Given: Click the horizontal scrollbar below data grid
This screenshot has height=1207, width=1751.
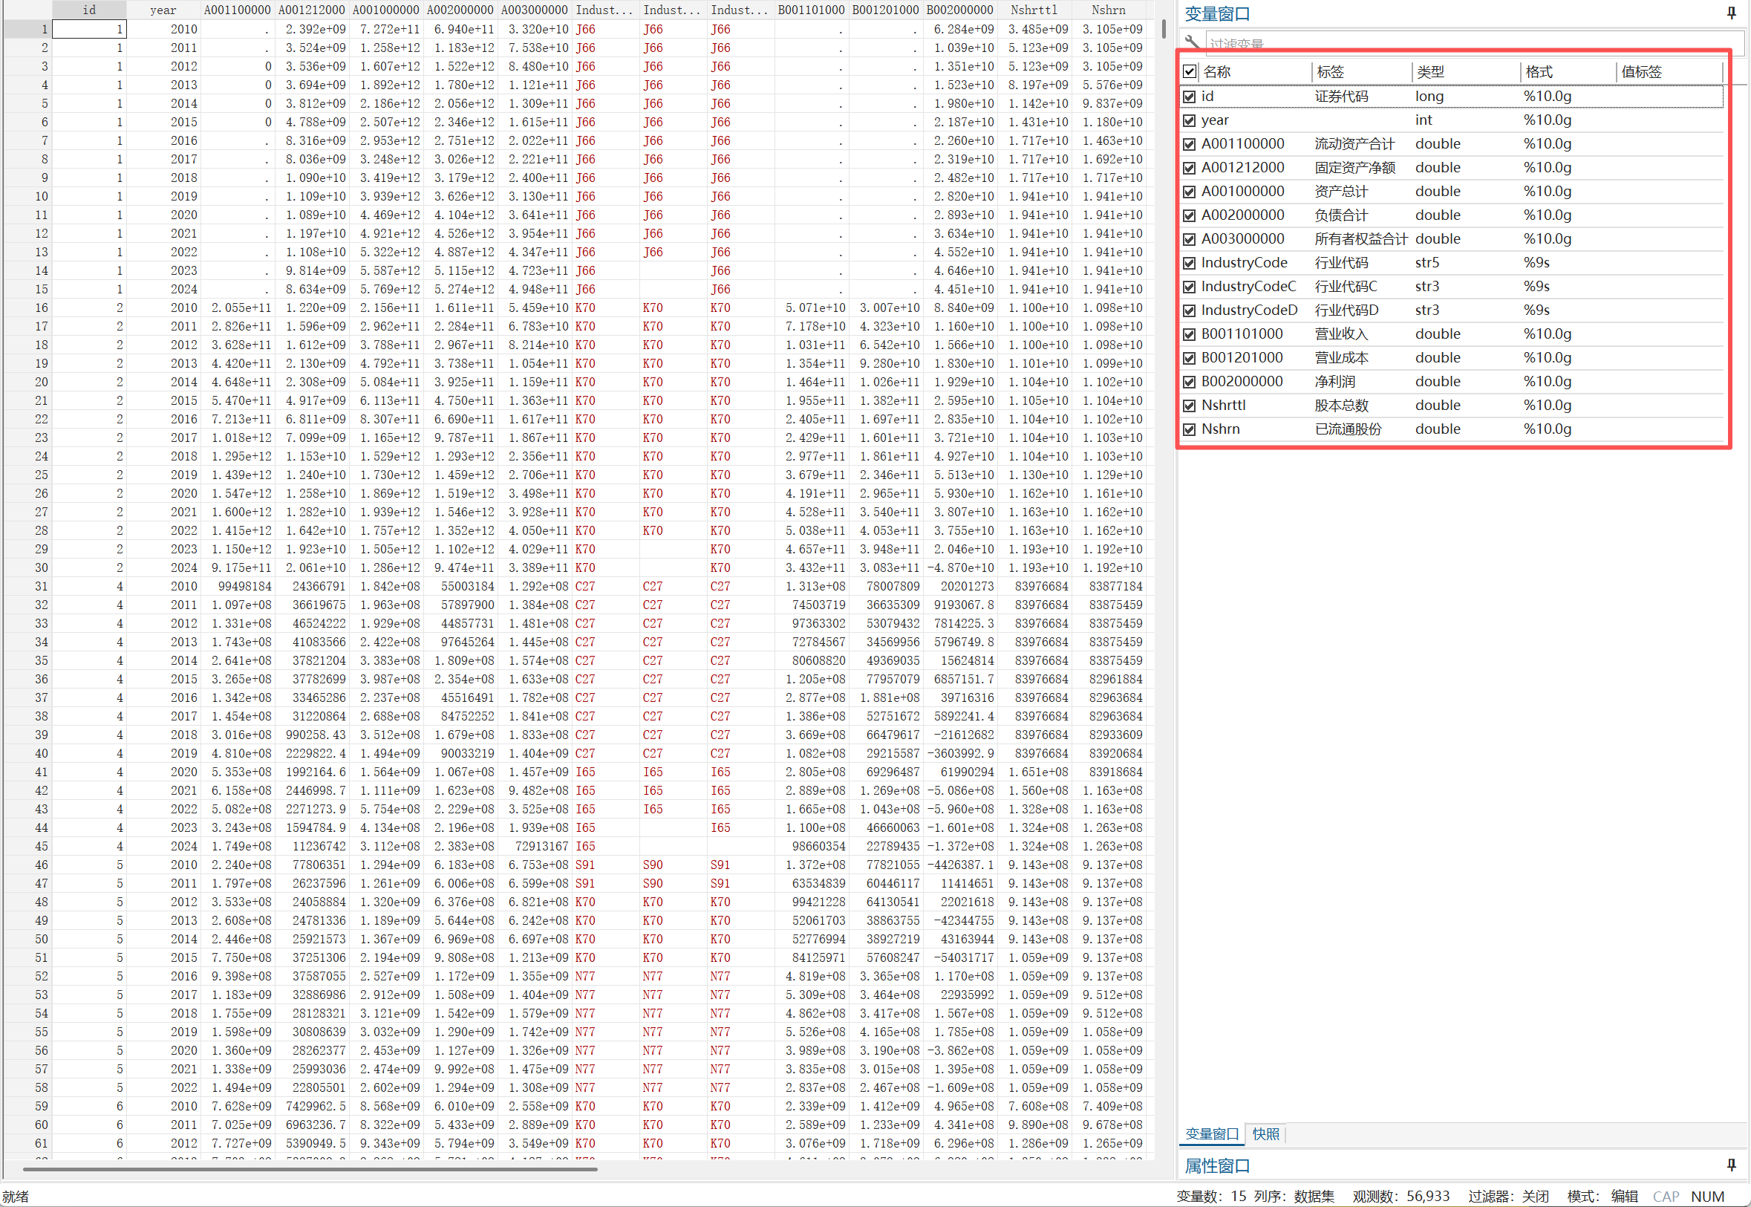Looking at the screenshot, I should [x=310, y=1168].
